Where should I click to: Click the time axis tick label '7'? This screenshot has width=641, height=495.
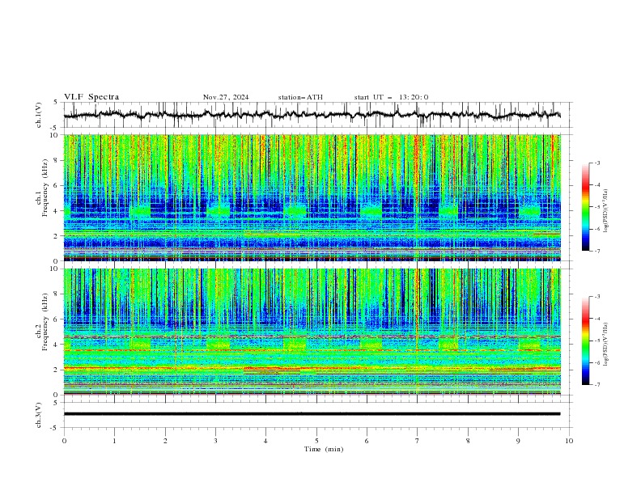417,441
